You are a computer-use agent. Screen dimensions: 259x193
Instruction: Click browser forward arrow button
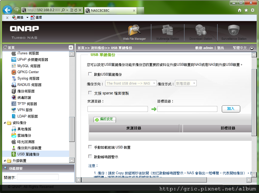pyautogui.click(x=16, y=10)
